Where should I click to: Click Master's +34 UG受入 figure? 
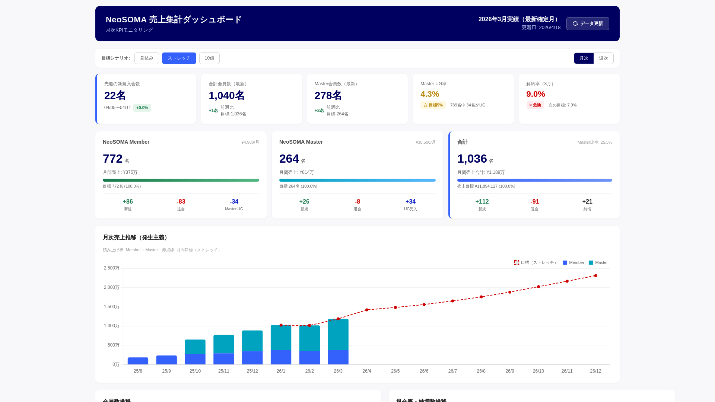[410, 204]
